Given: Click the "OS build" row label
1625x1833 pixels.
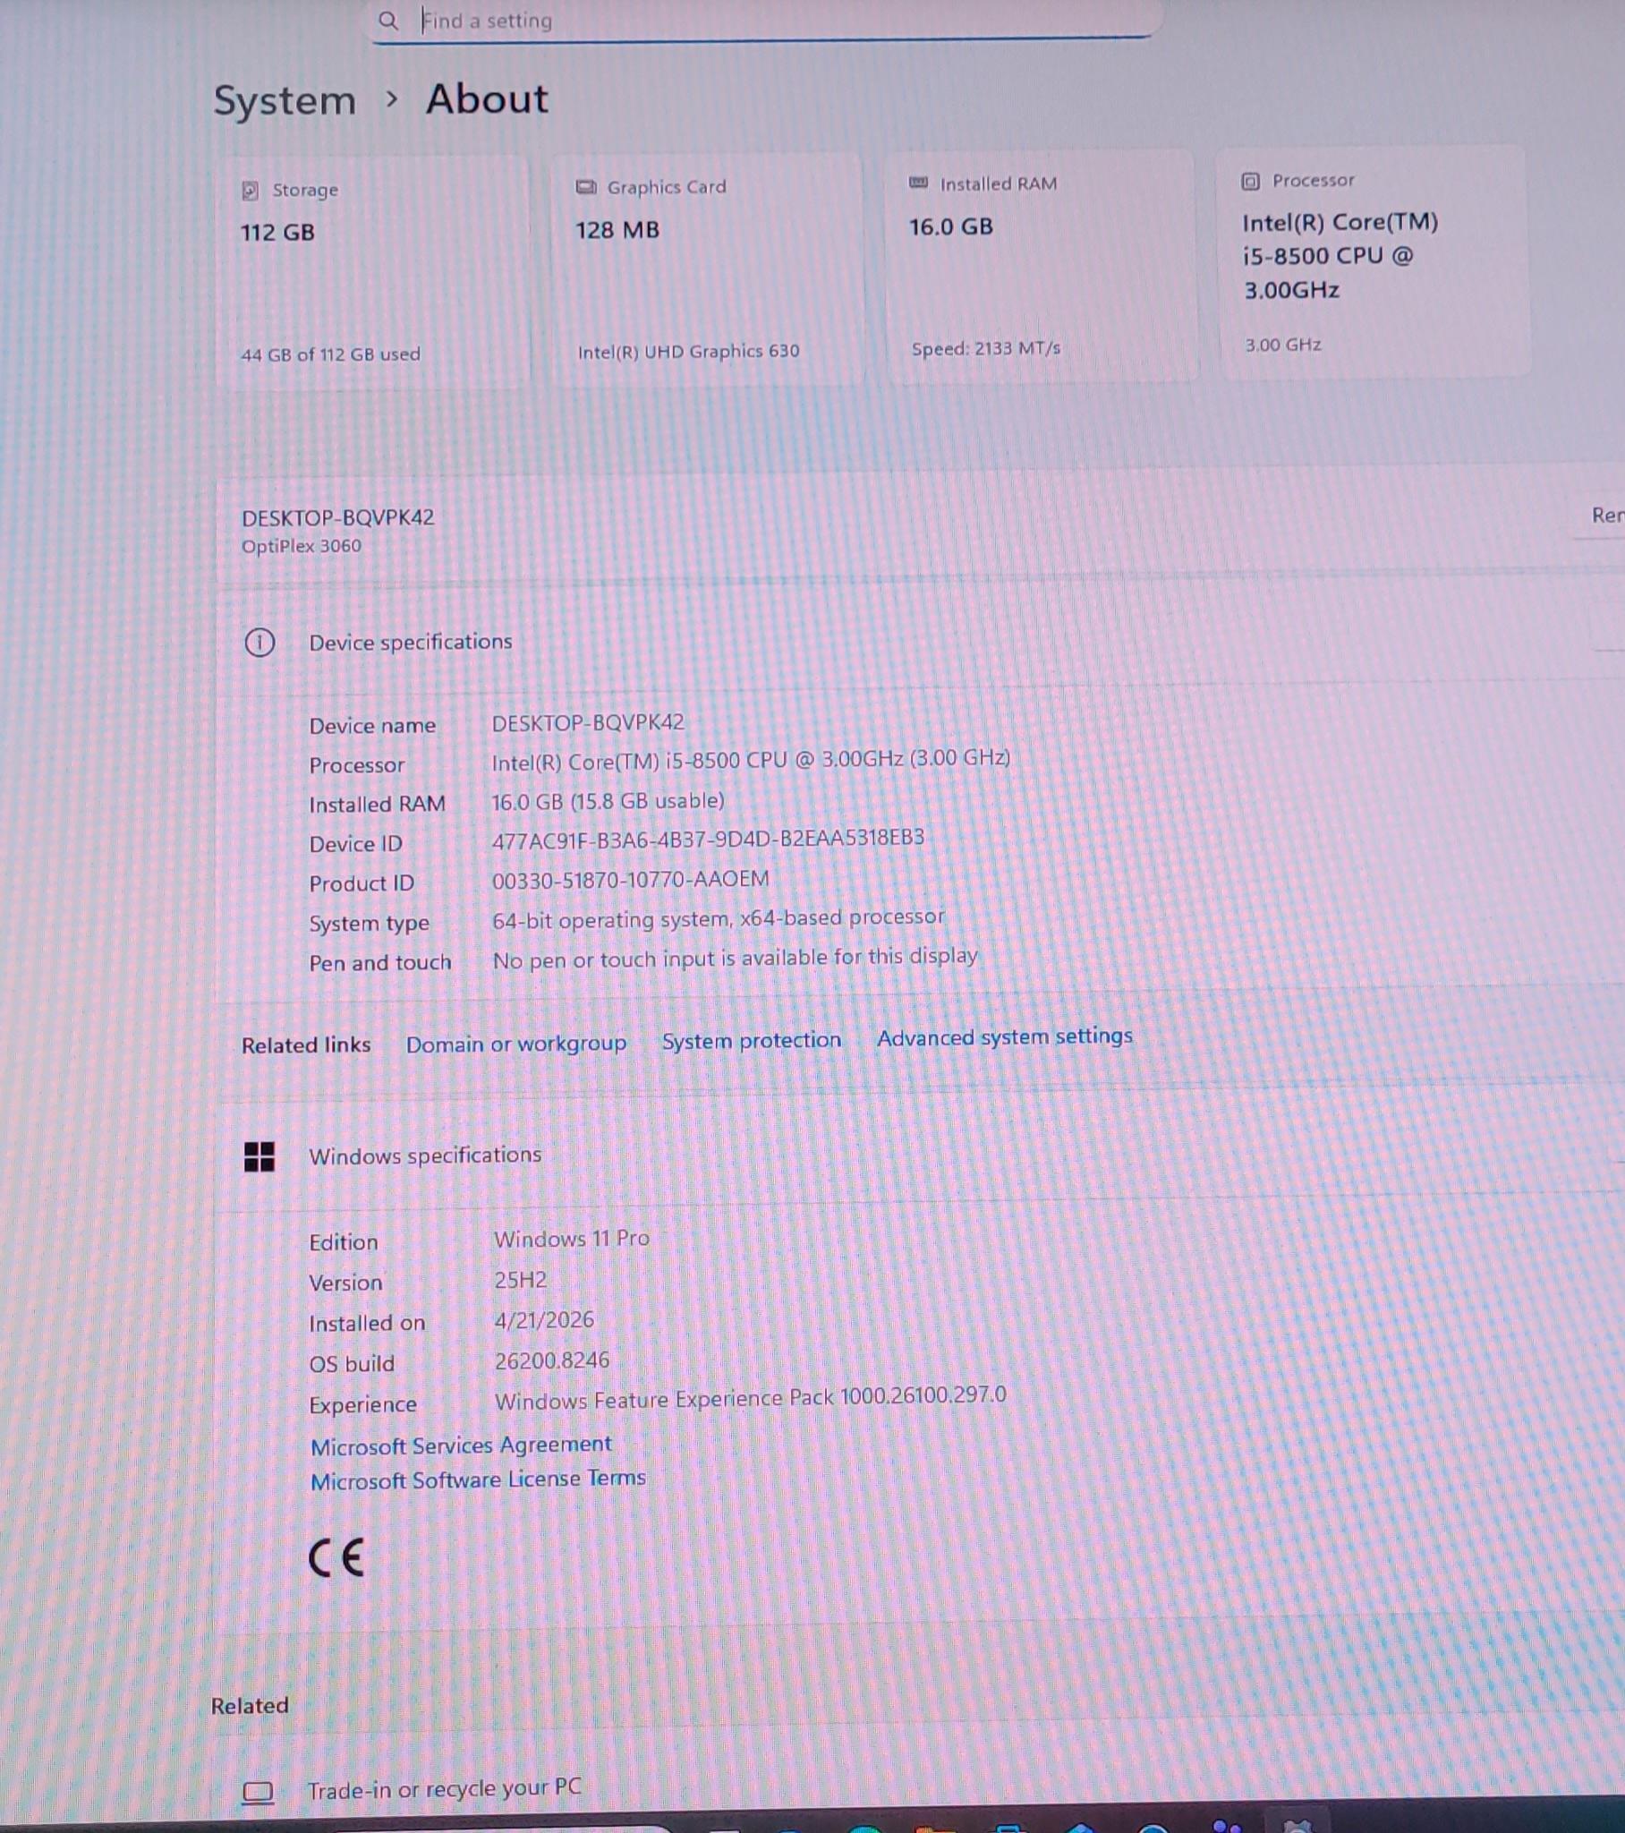Looking at the screenshot, I should pos(352,1364).
